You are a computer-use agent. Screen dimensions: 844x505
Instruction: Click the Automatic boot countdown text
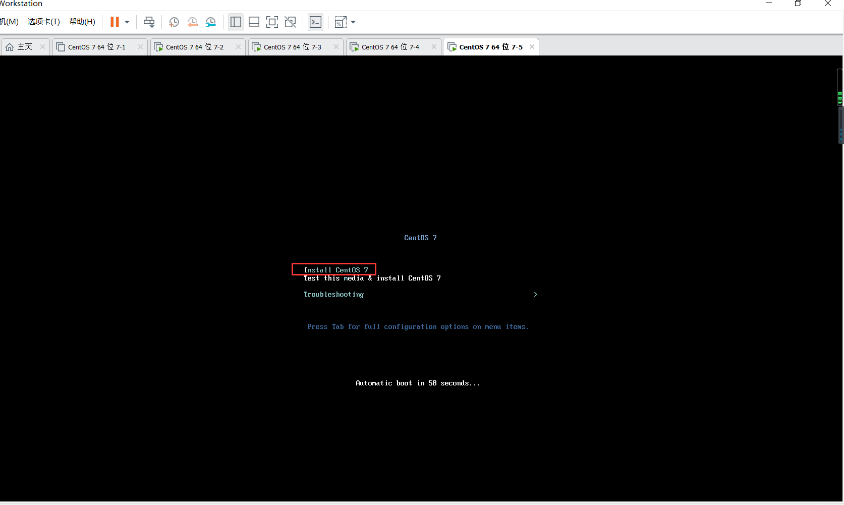tap(418, 383)
